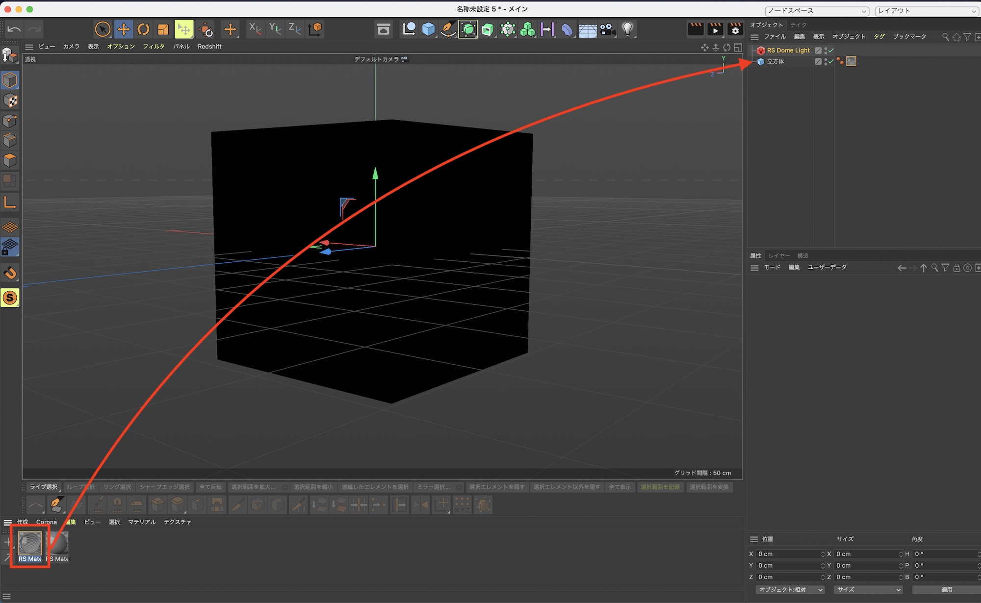
Task: Open the Light object icon
Action: pos(627,29)
